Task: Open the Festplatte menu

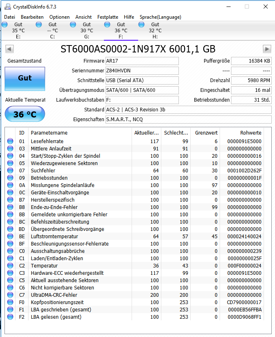Action: (x=108, y=17)
